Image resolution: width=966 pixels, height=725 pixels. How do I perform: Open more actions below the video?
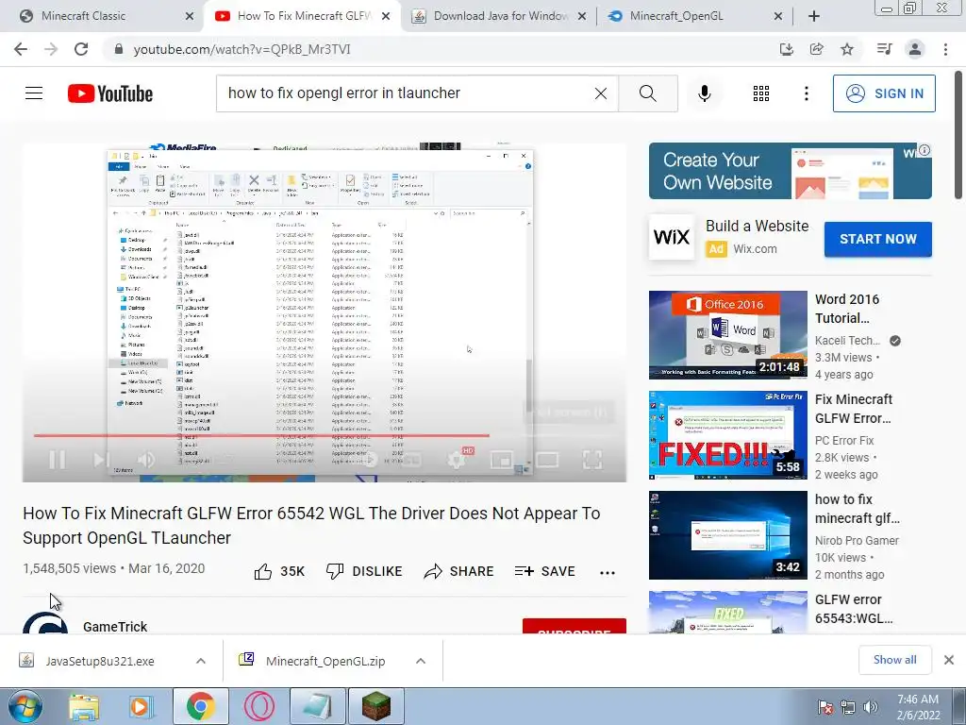point(608,573)
